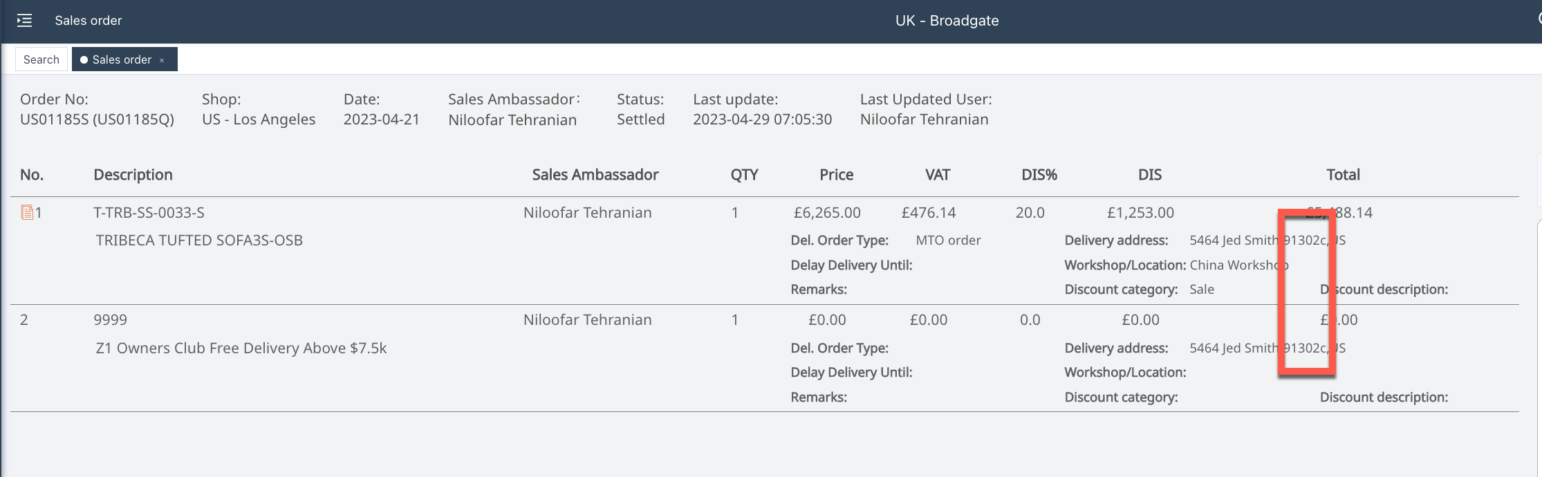Image resolution: width=1542 pixels, height=477 pixels.
Task: Expand the sidebar menu hamburger icon
Action: pos(25,21)
